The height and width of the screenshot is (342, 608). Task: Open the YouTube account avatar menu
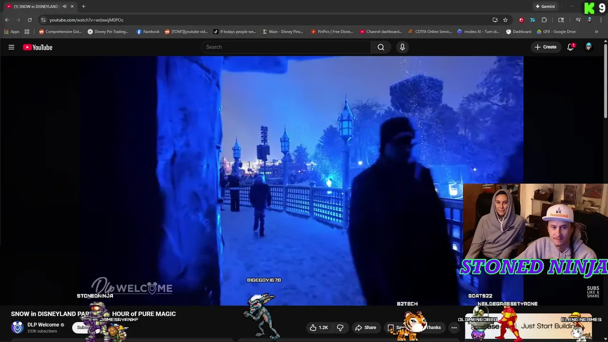click(x=589, y=47)
